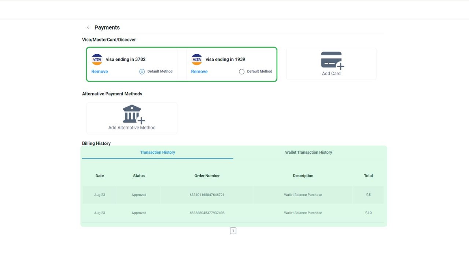Remove the visa ending in 3782
This screenshot has height=264, width=469.
point(100,71)
